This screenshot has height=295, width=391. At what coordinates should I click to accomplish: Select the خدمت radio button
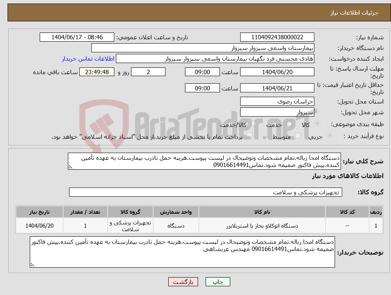pos(289,123)
